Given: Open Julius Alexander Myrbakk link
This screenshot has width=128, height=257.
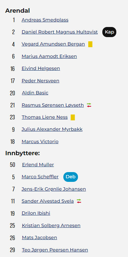Looking at the screenshot, I should 52,129.
